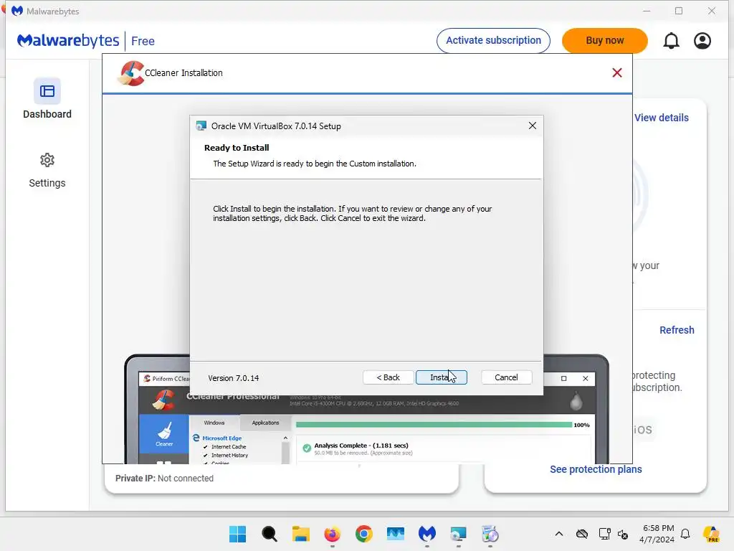The image size is (734, 551).
Task: Launch Firefox from taskbar
Action: pyautogui.click(x=332, y=534)
